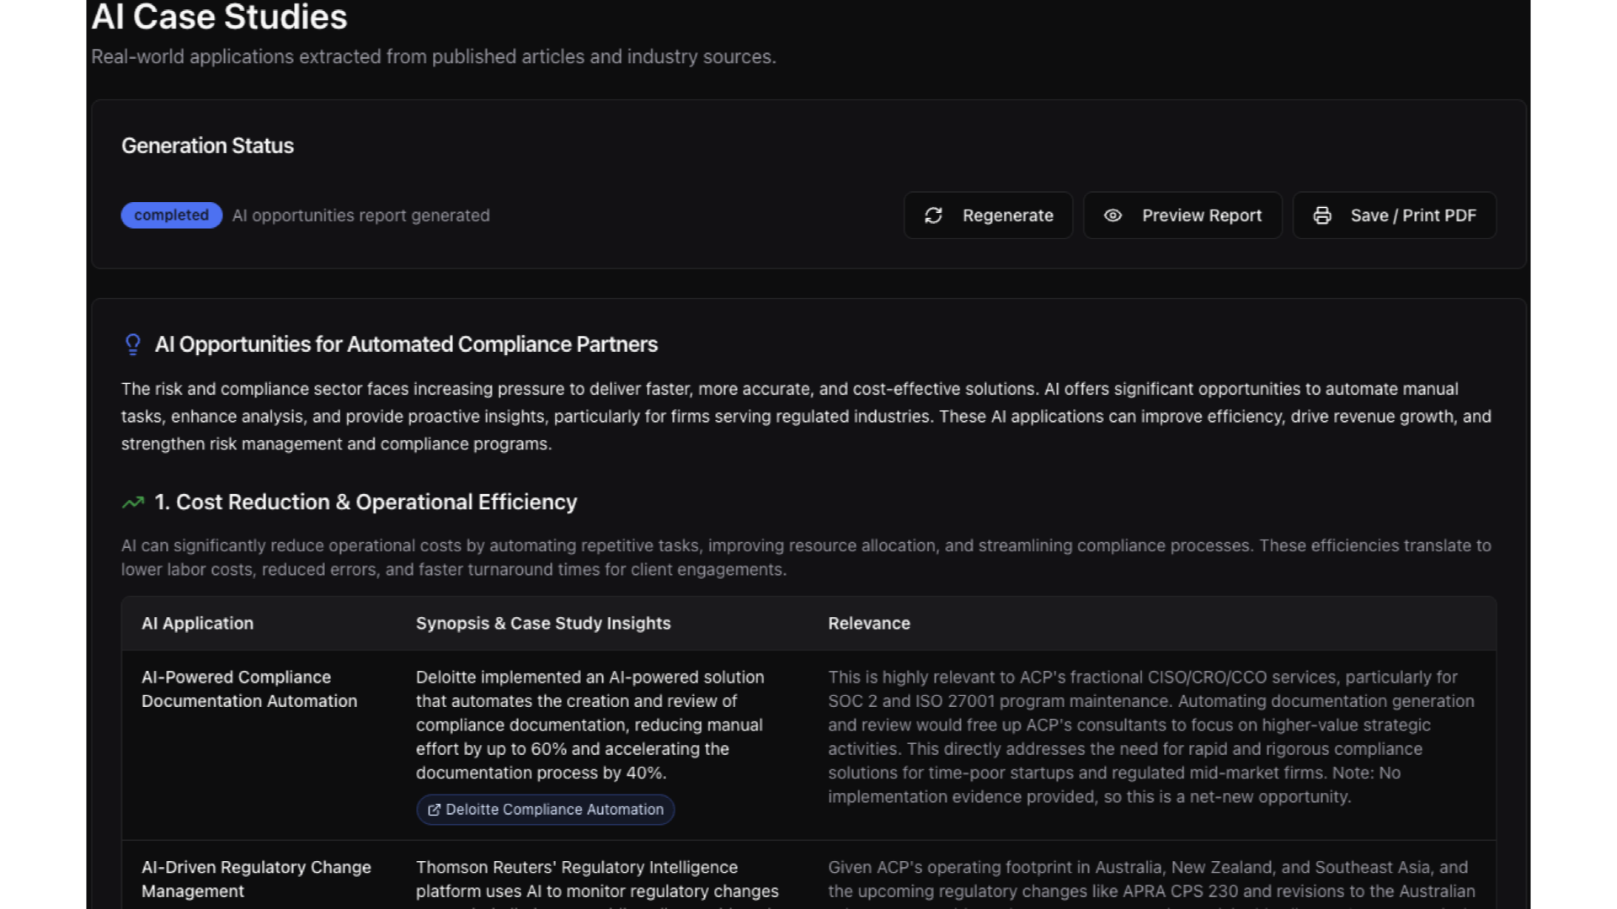Click the Regenerate button to rebuild the report
The image size is (1617, 909).
(x=988, y=215)
